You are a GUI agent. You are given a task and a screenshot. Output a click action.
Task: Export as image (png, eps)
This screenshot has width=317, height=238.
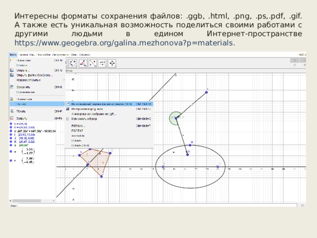tap(109, 109)
